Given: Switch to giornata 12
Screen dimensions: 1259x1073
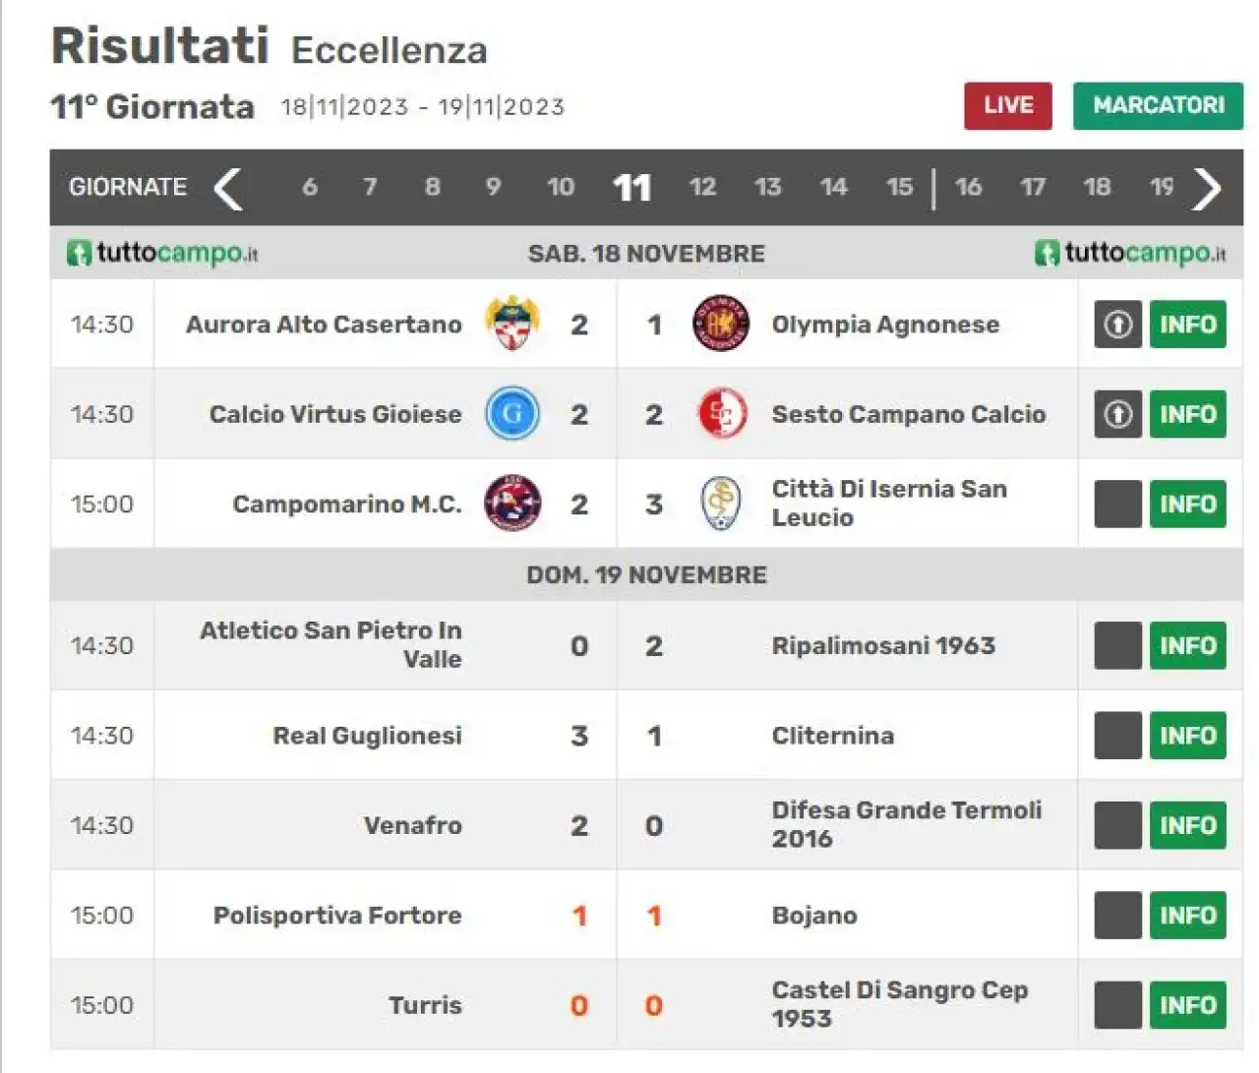Looking at the screenshot, I should (702, 187).
